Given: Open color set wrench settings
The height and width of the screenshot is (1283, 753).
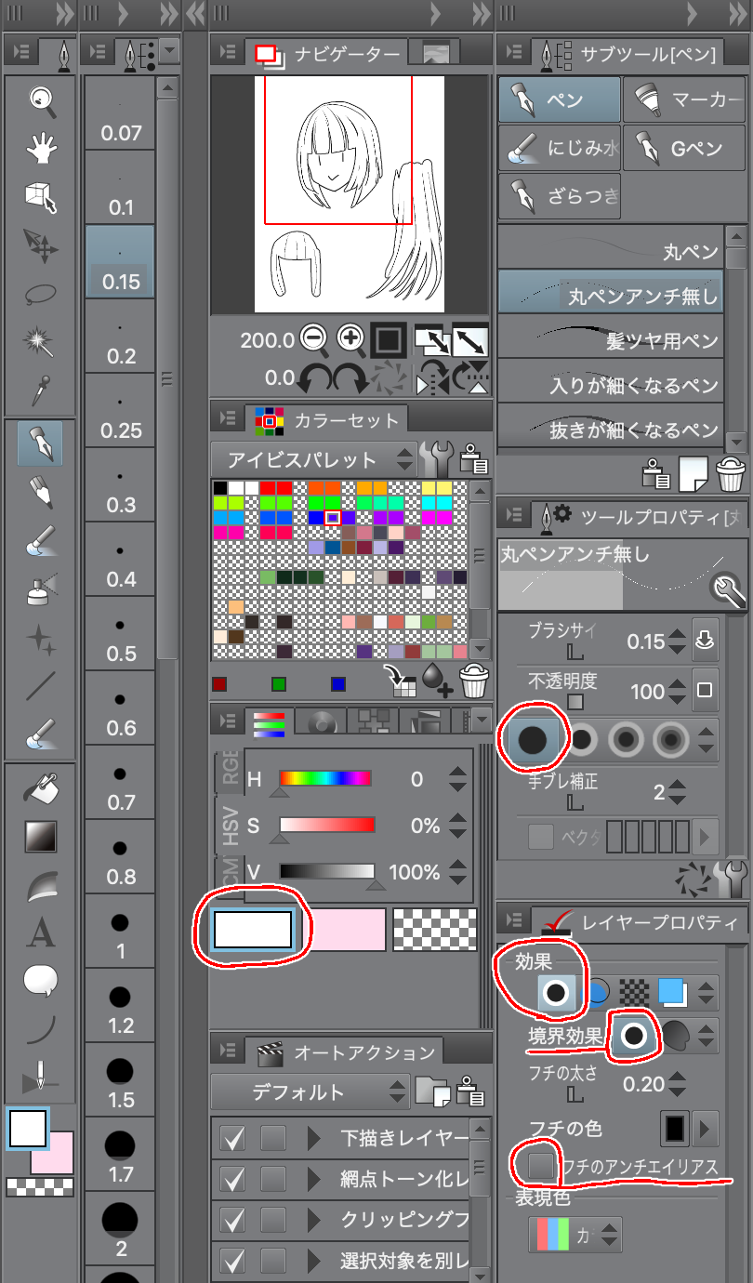Looking at the screenshot, I should [435, 459].
